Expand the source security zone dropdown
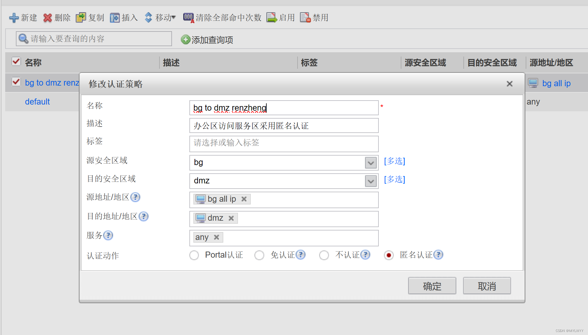588x335 pixels. pyautogui.click(x=371, y=163)
